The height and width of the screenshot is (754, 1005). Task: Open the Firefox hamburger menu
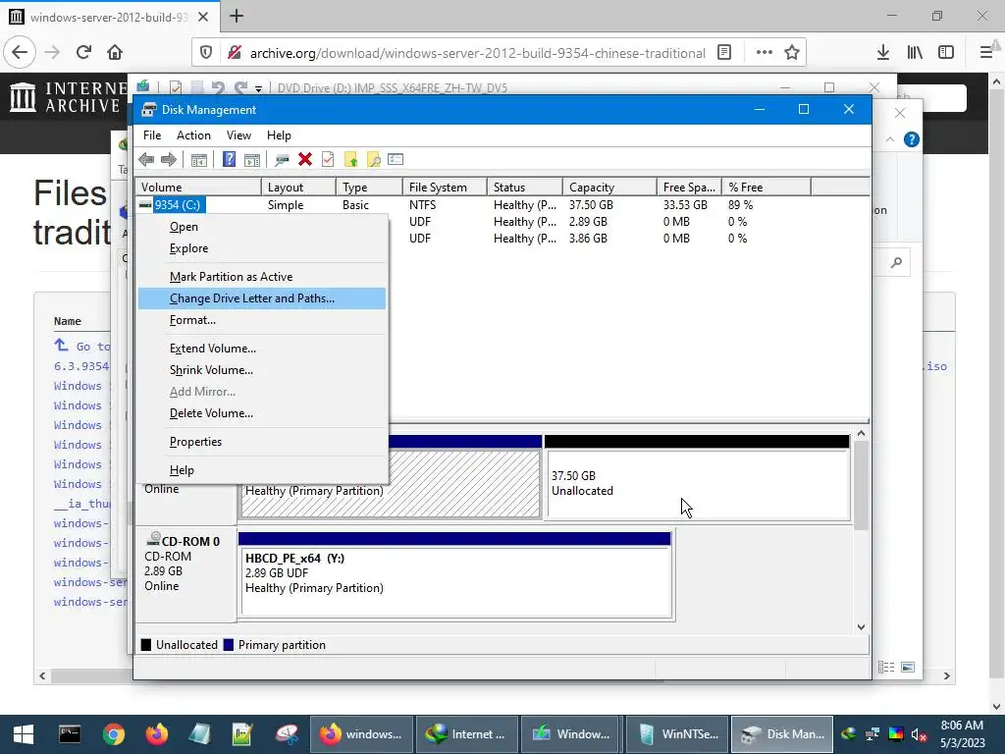986,53
